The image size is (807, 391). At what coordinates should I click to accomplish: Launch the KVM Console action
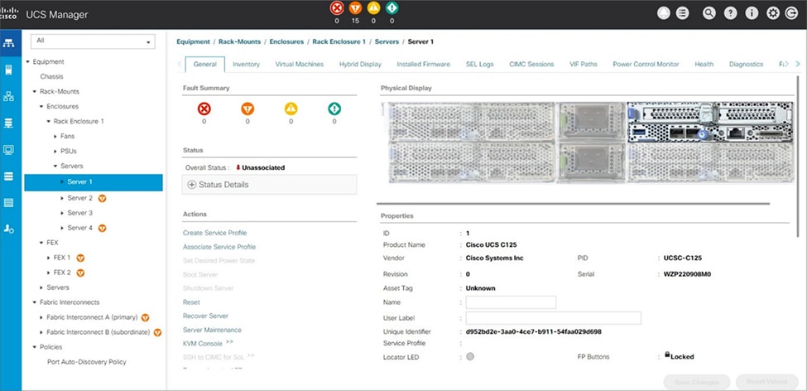[x=202, y=344]
